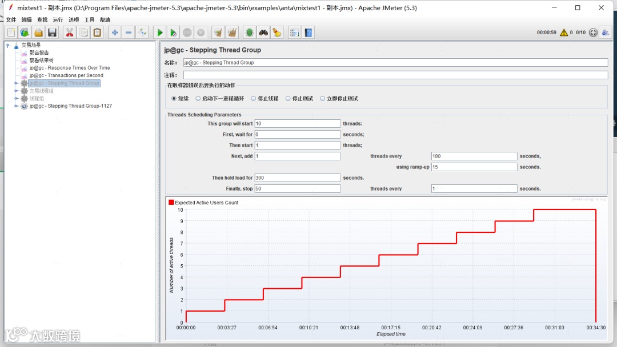The image size is (617, 347).
Task: Click the 名称 name input field
Action: coord(395,62)
